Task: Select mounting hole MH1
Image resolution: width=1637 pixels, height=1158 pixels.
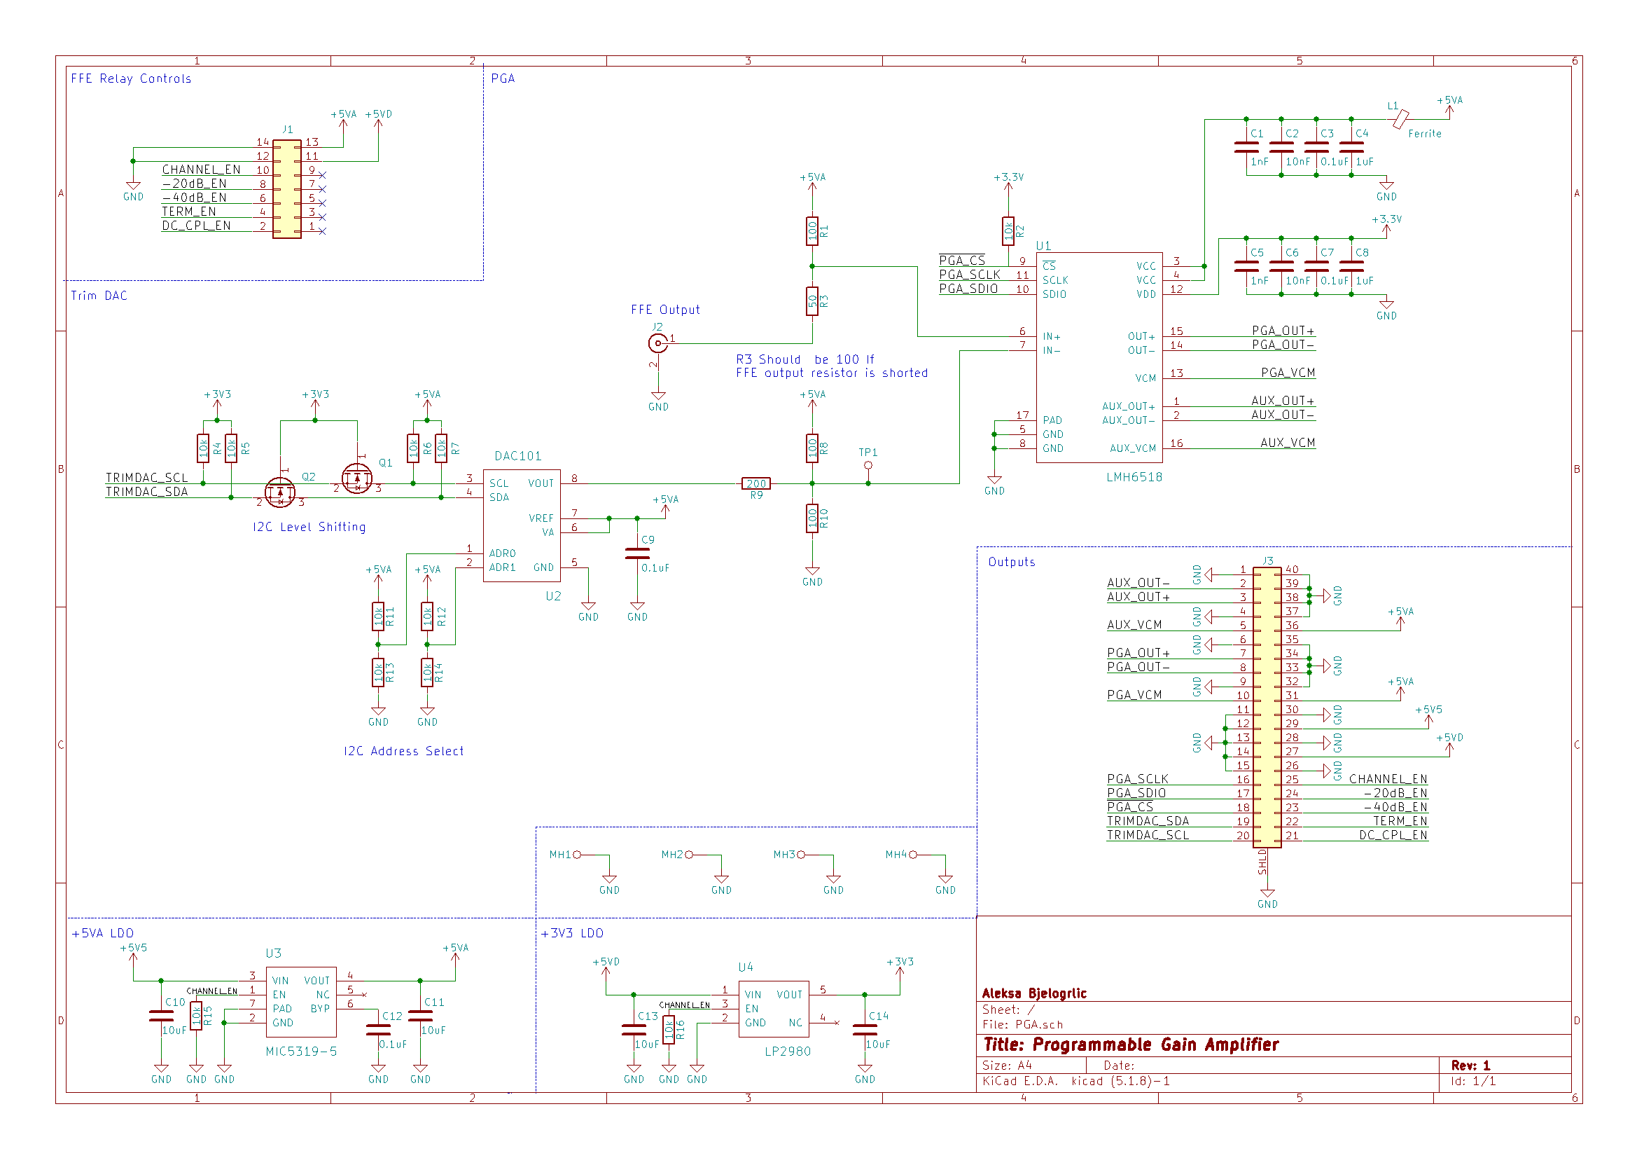Action: [x=577, y=854]
